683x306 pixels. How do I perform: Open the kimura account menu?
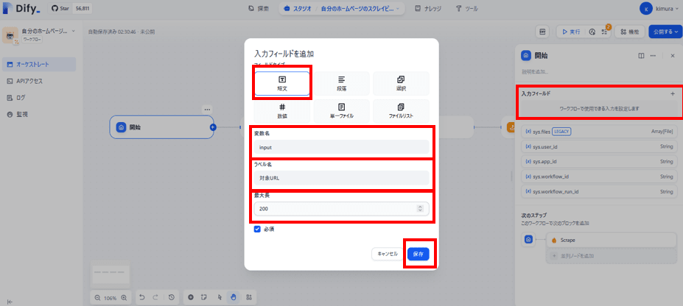(x=659, y=8)
